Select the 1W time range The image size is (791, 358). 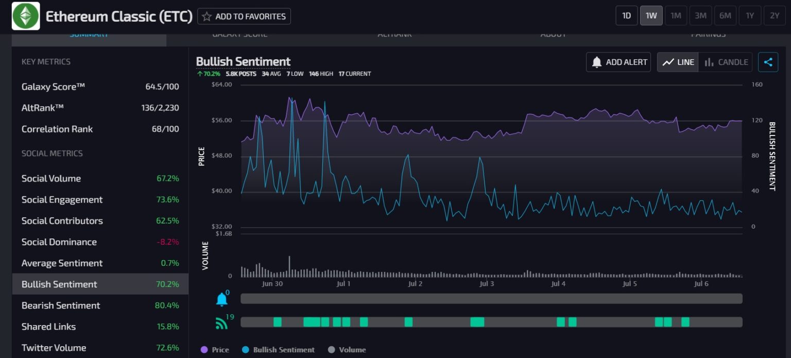(x=651, y=15)
